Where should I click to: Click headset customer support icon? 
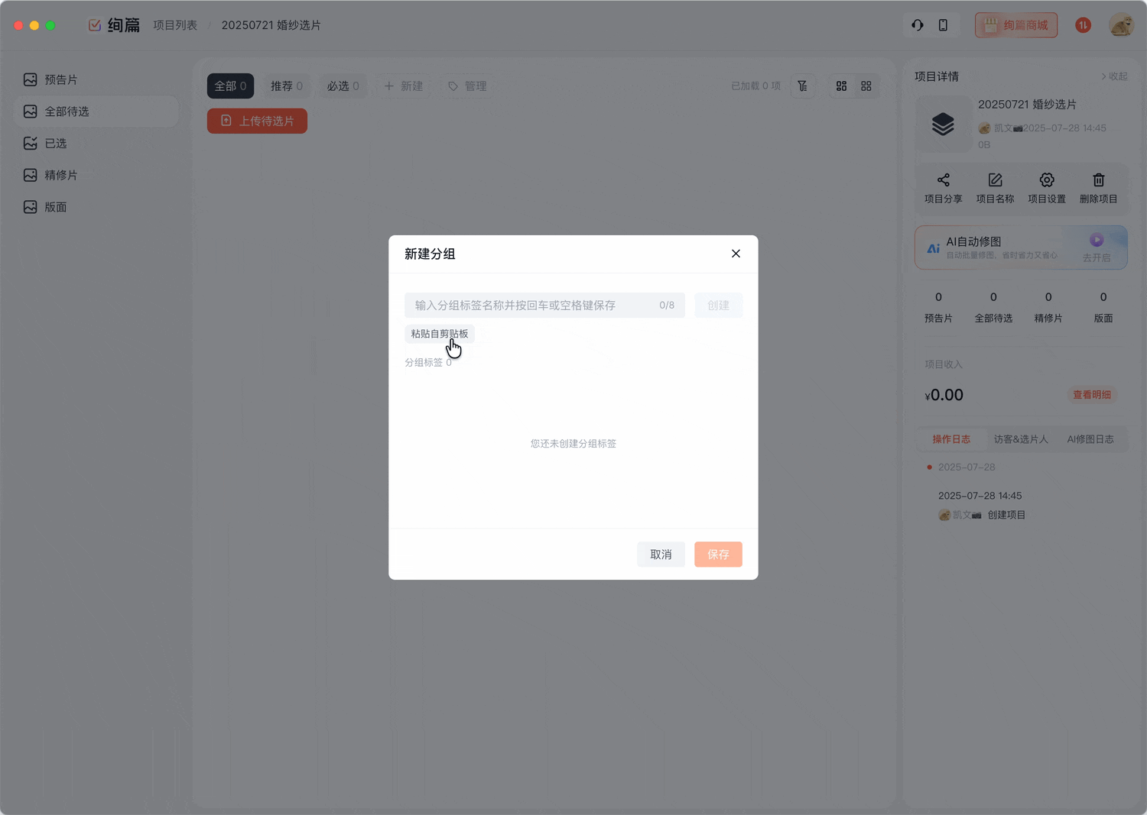pyautogui.click(x=918, y=25)
